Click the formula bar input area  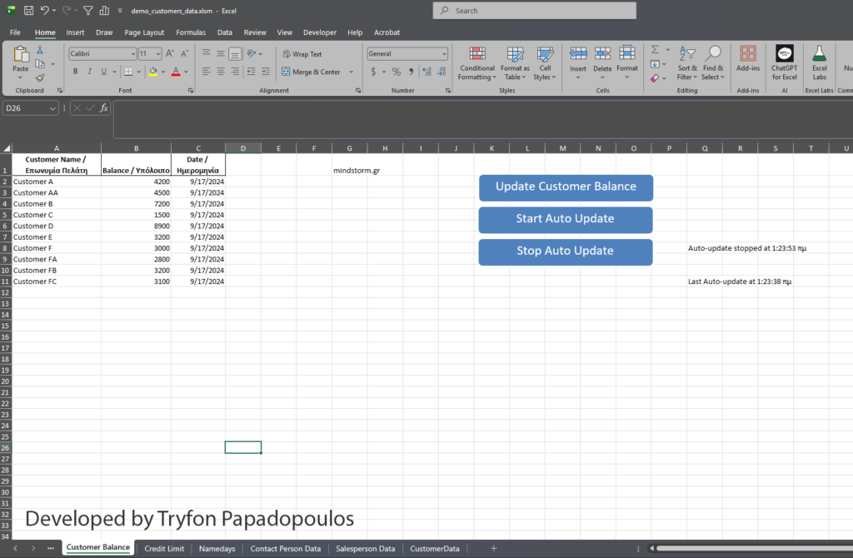click(x=483, y=119)
